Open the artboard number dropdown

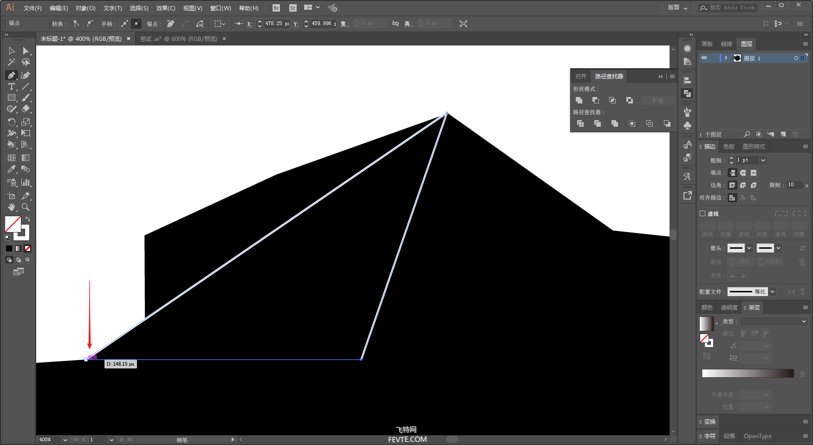(111, 439)
